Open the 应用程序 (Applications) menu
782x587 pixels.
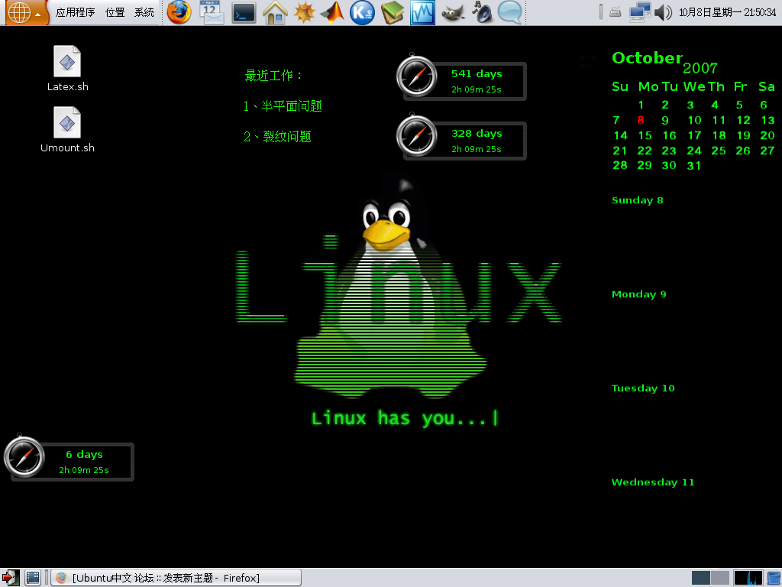pyautogui.click(x=76, y=12)
